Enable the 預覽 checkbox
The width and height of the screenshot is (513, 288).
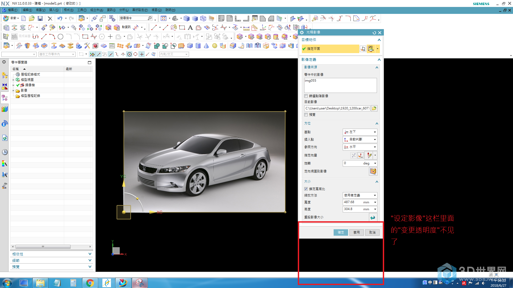[306, 115]
